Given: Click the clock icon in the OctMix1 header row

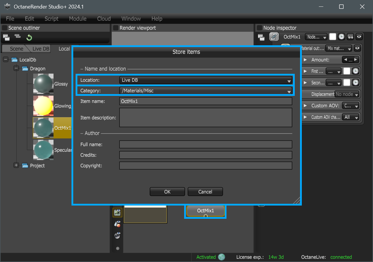Looking at the screenshot, I should tap(341, 37).
